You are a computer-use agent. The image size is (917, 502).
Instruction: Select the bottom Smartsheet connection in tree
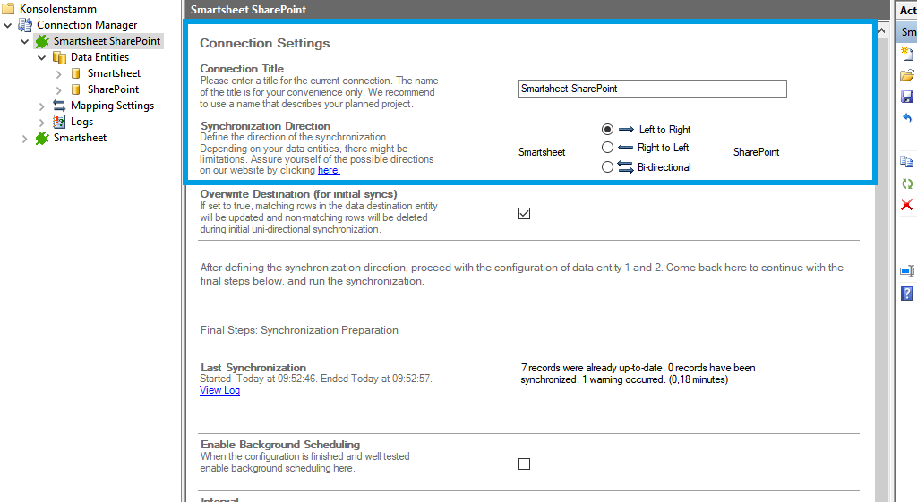(79, 138)
